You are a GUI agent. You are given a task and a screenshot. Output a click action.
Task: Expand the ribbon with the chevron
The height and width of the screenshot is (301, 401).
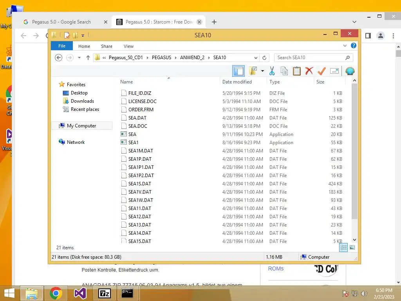point(345,46)
